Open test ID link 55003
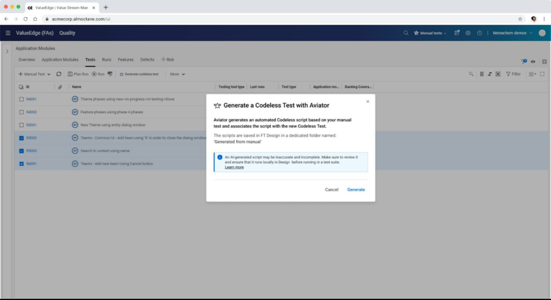 click(x=31, y=151)
